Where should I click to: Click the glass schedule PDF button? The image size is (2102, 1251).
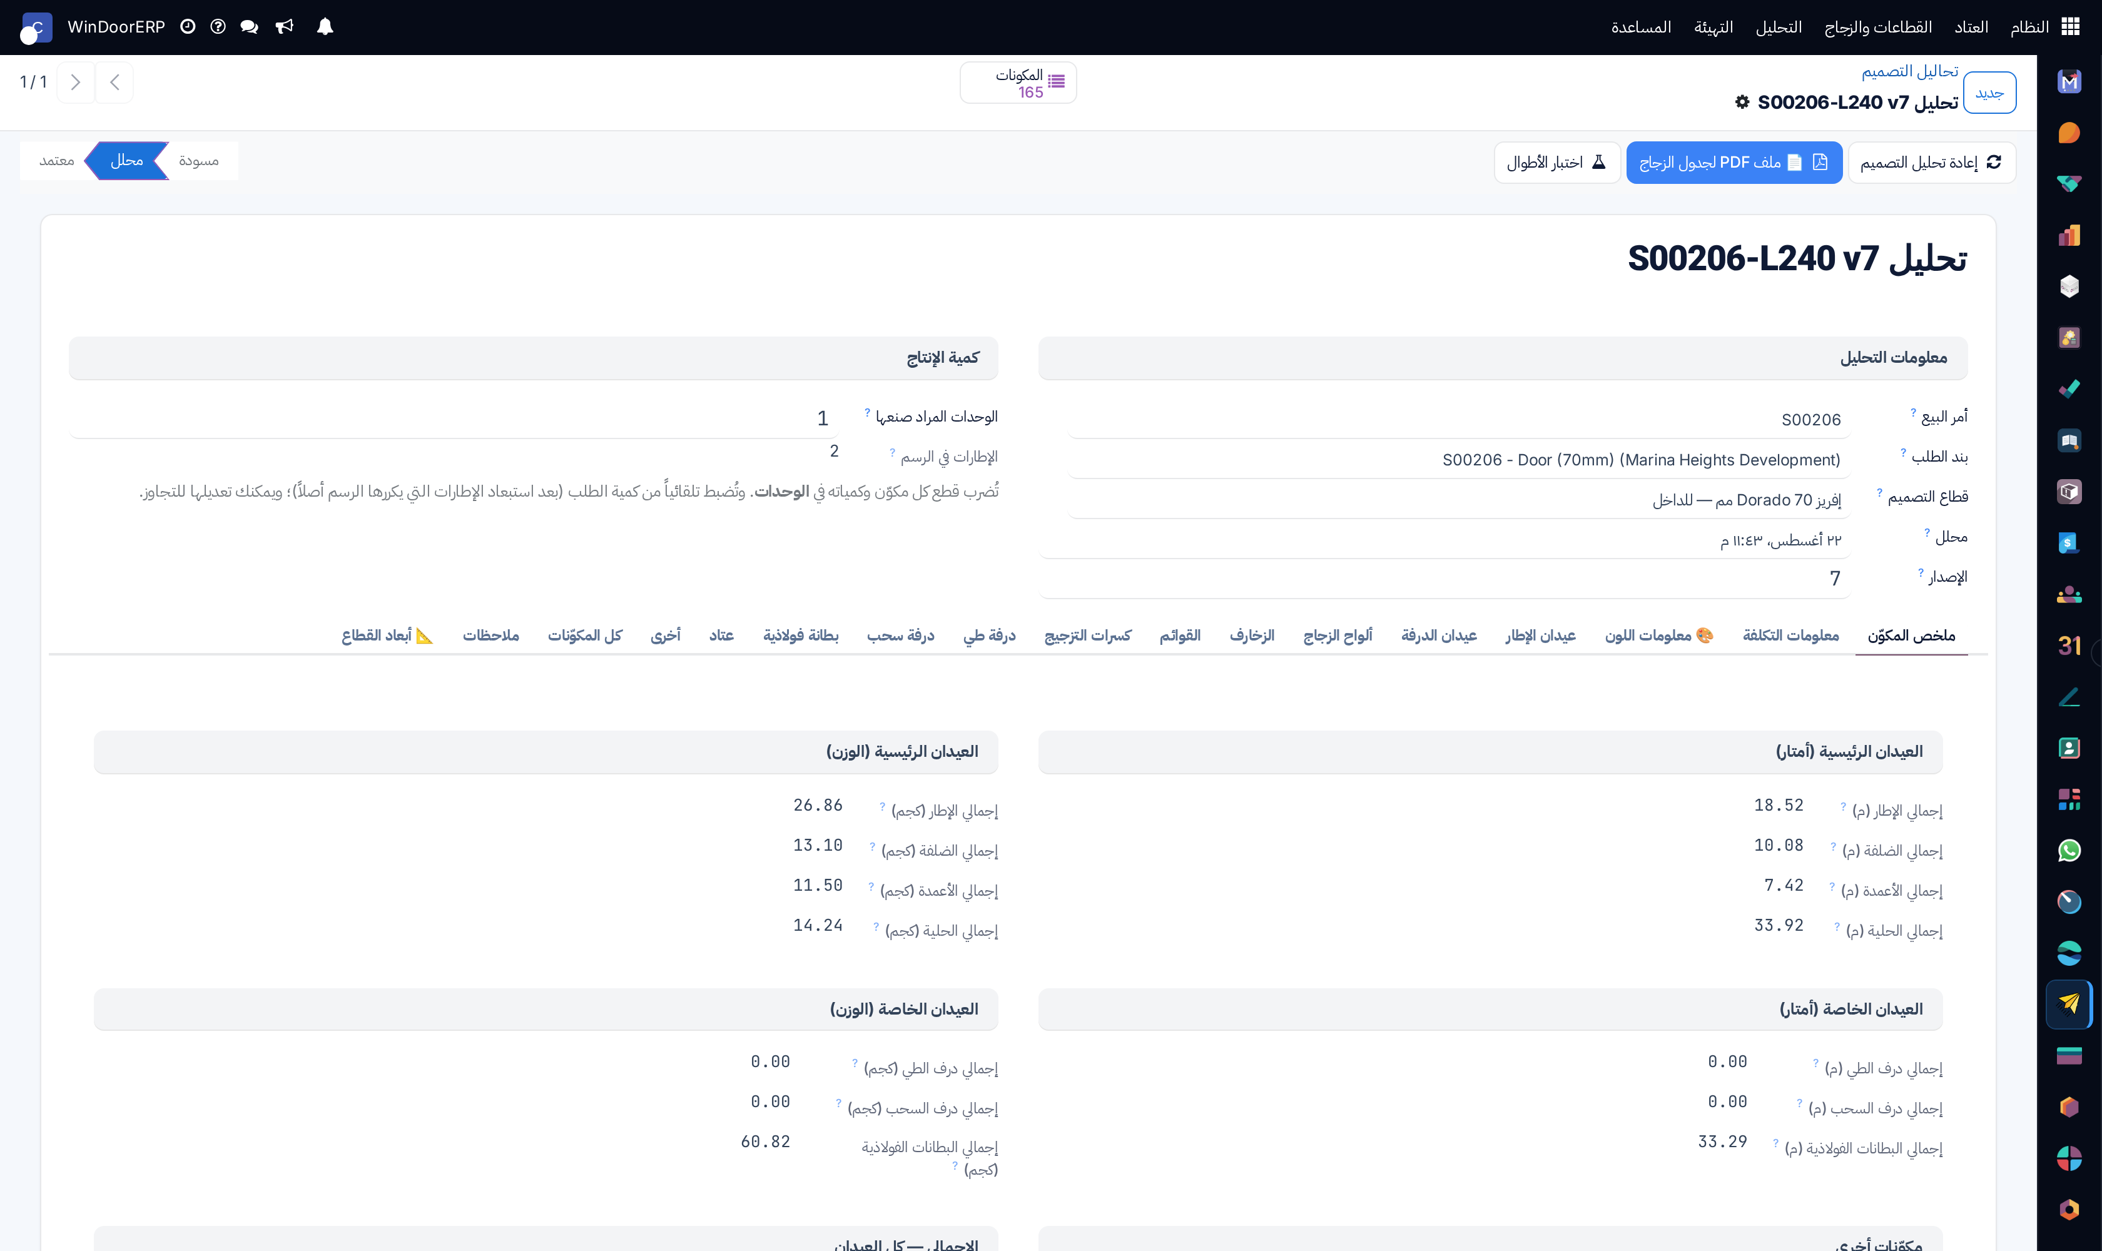(x=1734, y=162)
